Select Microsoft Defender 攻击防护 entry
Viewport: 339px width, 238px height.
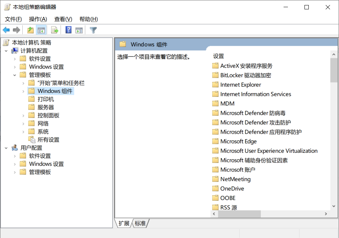click(x=256, y=123)
